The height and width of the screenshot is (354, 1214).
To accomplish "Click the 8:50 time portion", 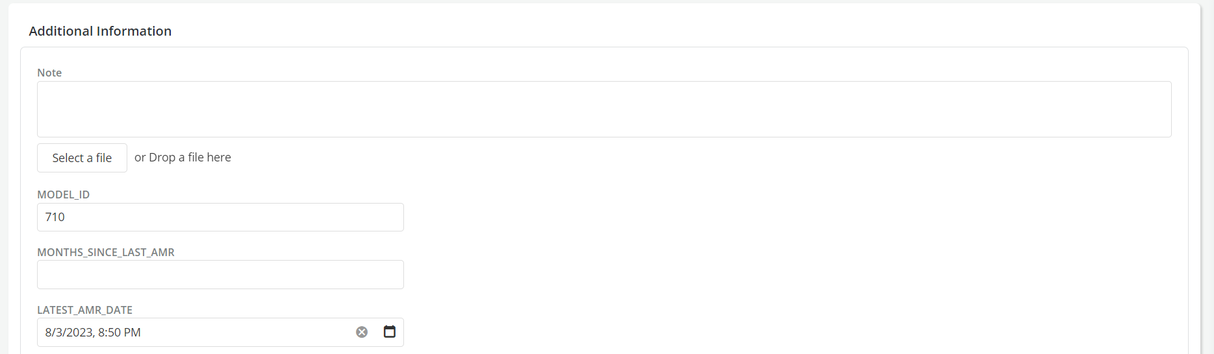I will point(109,333).
